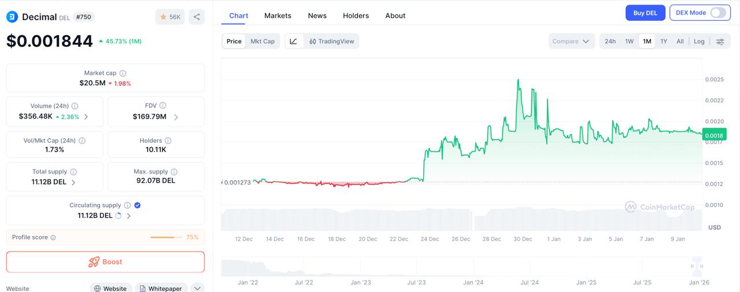Screen dimensions: 740x292
Task: Click the Market cap info icon
Action: (x=123, y=73)
